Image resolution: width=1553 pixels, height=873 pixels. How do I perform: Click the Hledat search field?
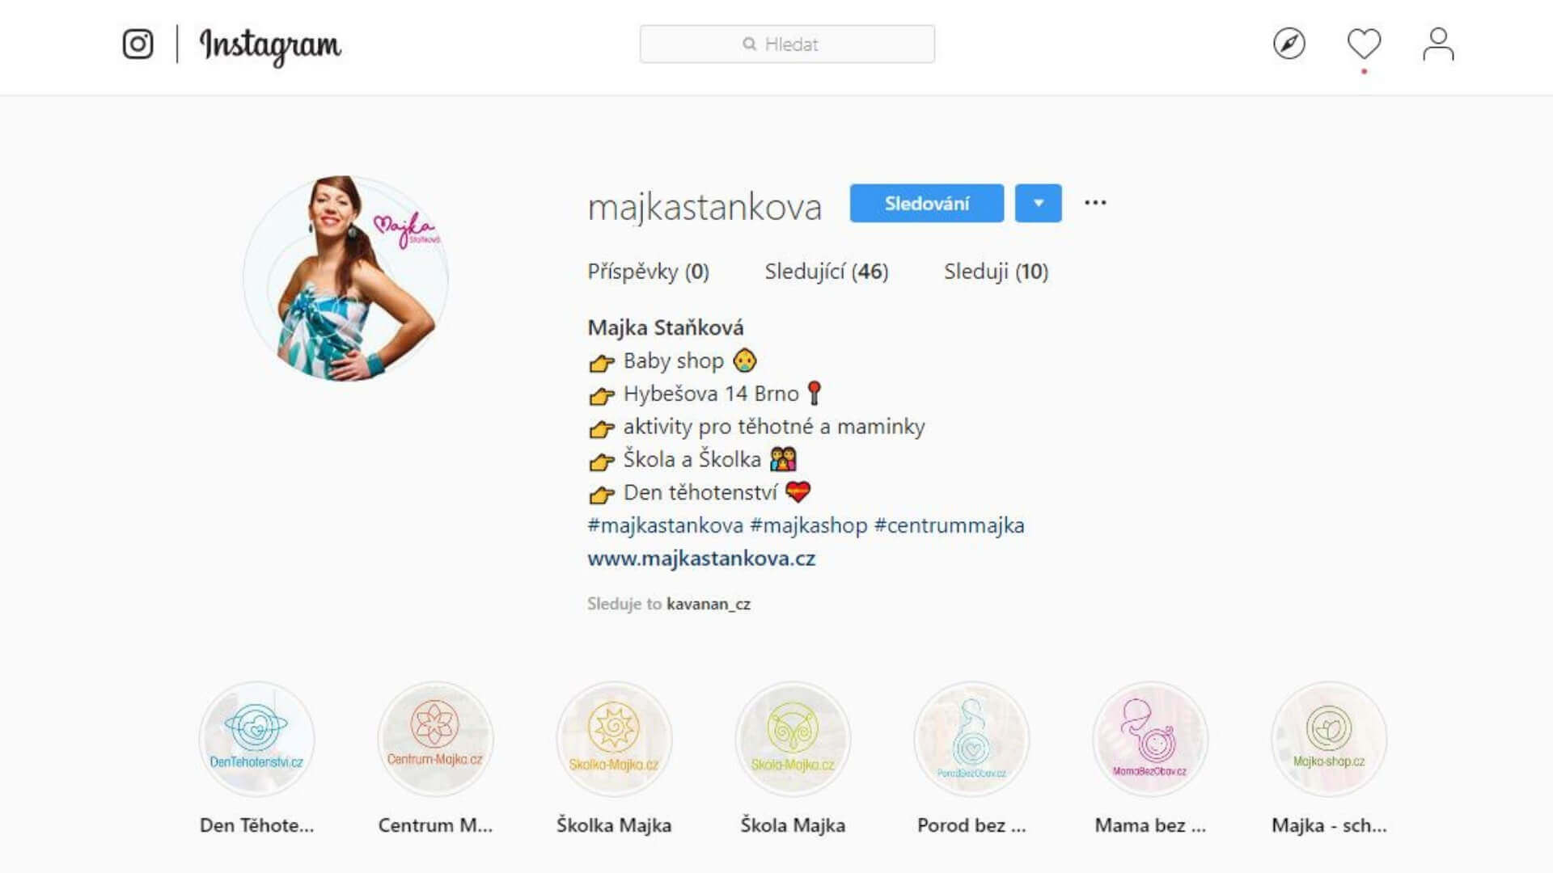click(x=787, y=44)
